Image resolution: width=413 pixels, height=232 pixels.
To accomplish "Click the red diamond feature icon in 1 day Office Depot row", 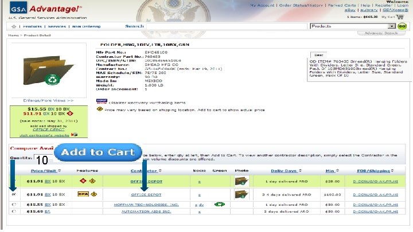I will [83, 181].
